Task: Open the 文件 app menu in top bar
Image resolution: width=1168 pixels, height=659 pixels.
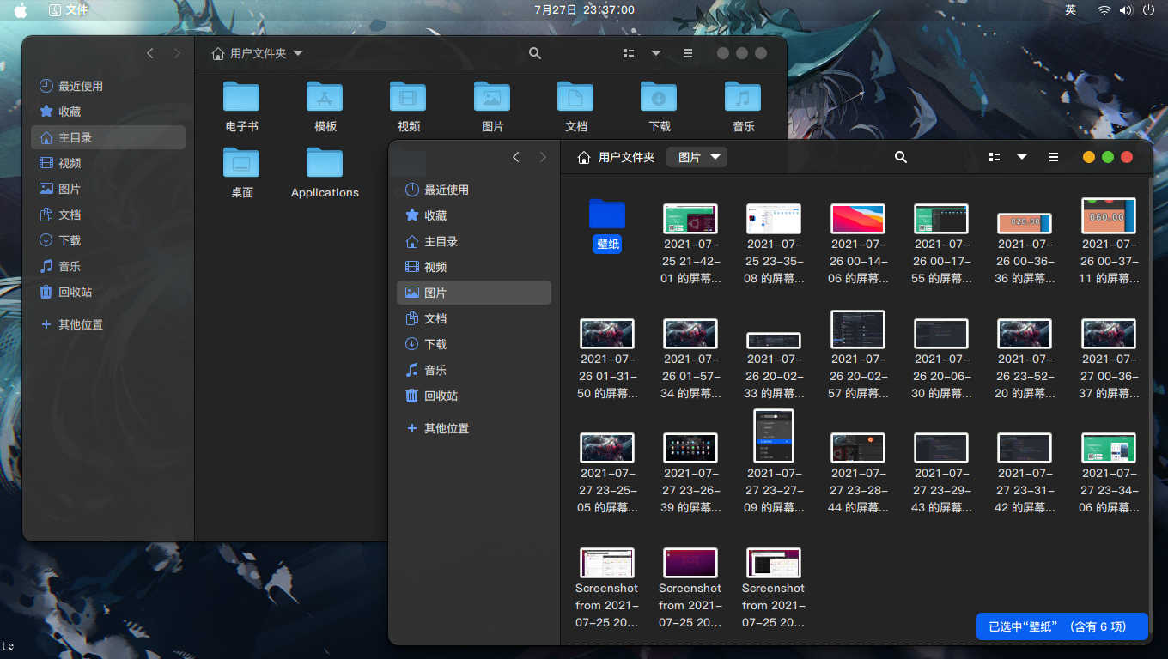Action: coord(68,9)
